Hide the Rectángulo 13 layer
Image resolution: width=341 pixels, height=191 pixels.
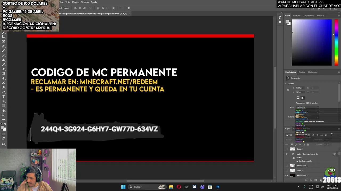coord(287,176)
